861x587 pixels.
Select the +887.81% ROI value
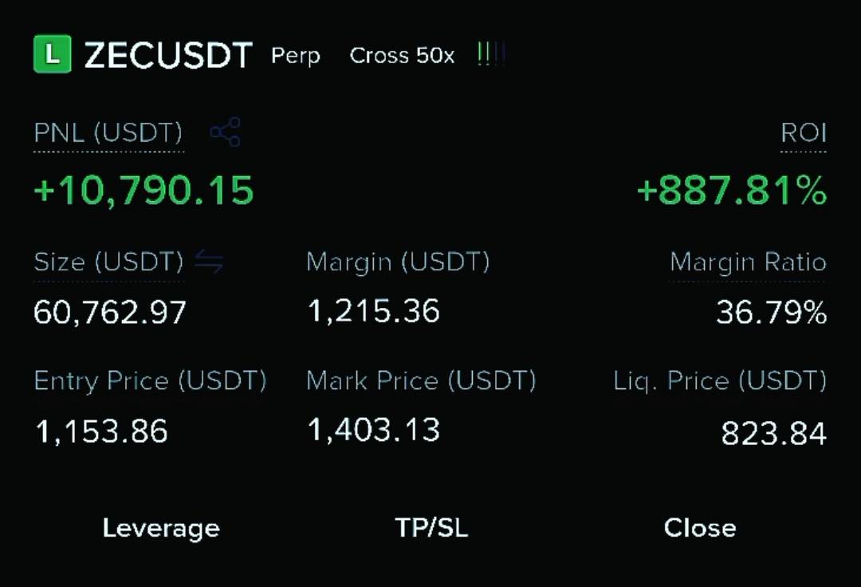click(x=731, y=191)
